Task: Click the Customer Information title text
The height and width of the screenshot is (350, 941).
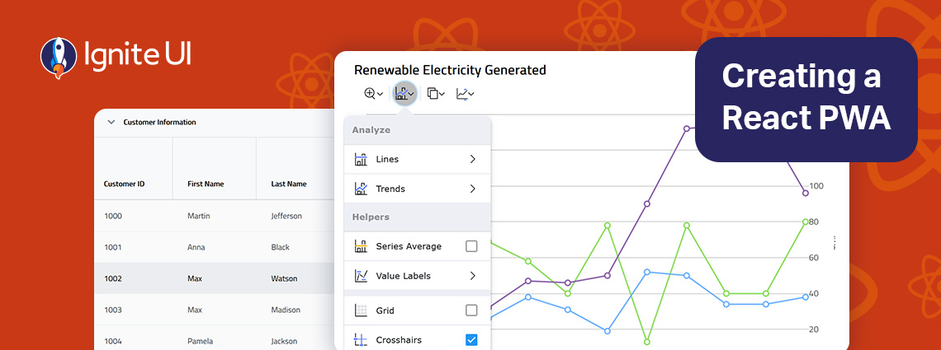Action: tap(159, 122)
